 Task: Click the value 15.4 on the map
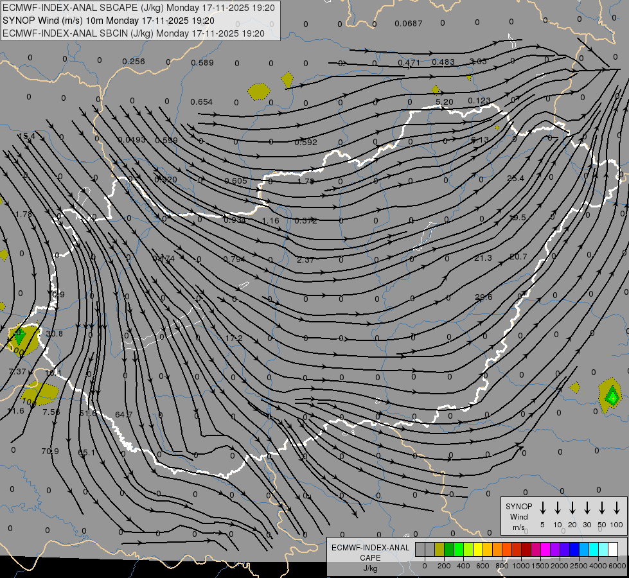pos(26,136)
